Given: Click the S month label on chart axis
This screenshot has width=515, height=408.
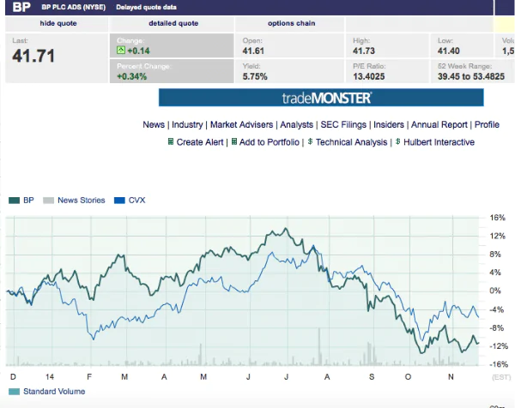Looking at the screenshot, I should tap(372, 377).
